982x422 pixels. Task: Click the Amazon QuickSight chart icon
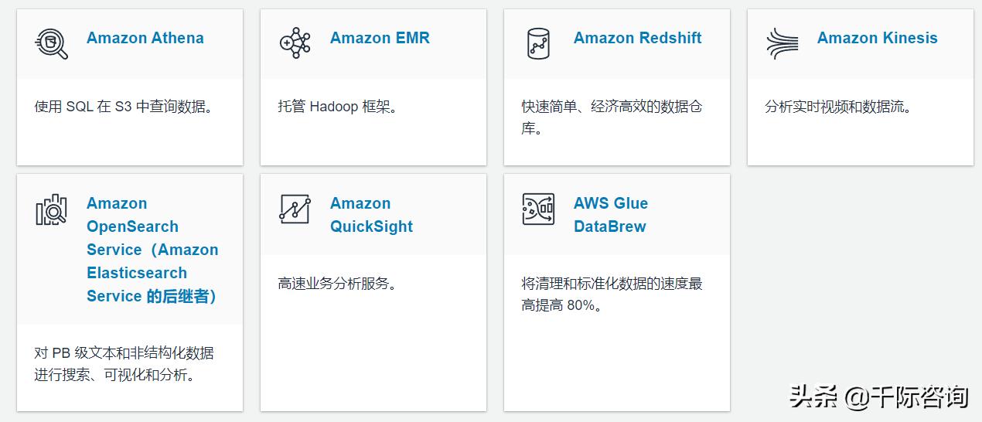click(295, 209)
